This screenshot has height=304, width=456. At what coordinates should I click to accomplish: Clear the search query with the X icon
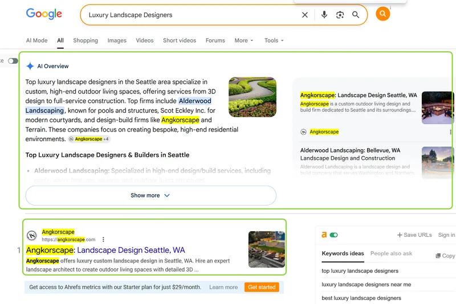pyautogui.click(x=305, y=15)
